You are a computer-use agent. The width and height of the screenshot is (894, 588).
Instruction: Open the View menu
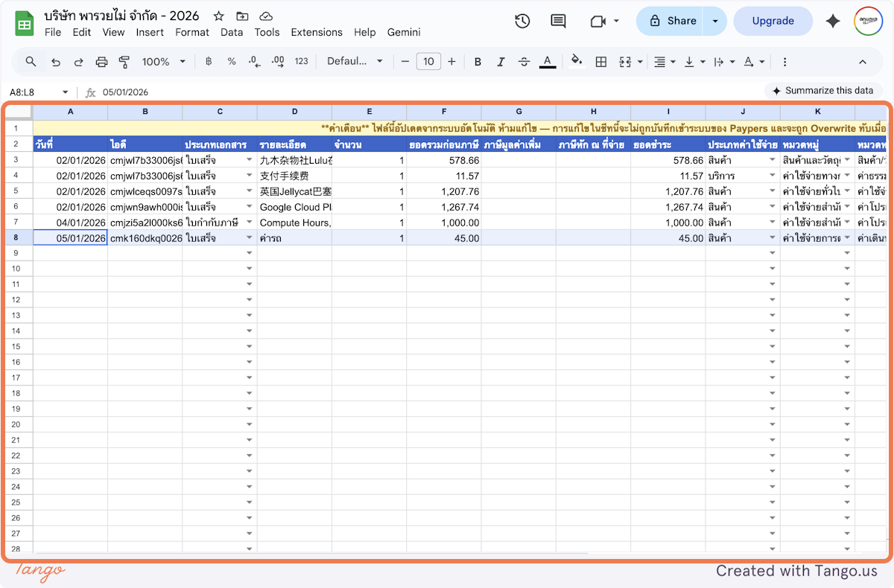pyautogui.click(x=113, y=32)
